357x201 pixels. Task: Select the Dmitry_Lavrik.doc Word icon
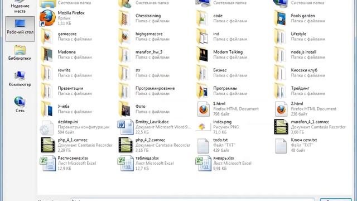(126, 127)
